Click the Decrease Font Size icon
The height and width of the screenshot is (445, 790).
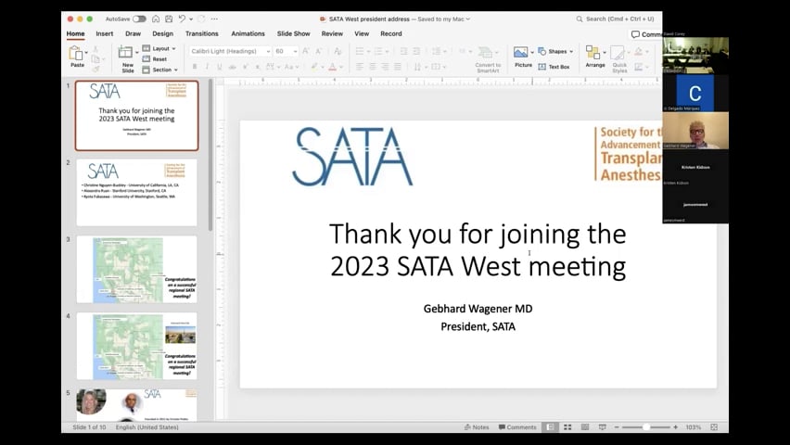(x=319, y=51)
